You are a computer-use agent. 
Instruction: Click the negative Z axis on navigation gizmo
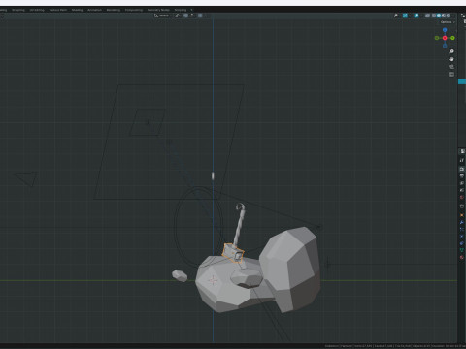445,46
